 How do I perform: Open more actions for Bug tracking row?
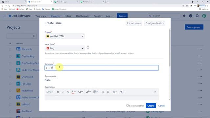[x=200, y=56]
